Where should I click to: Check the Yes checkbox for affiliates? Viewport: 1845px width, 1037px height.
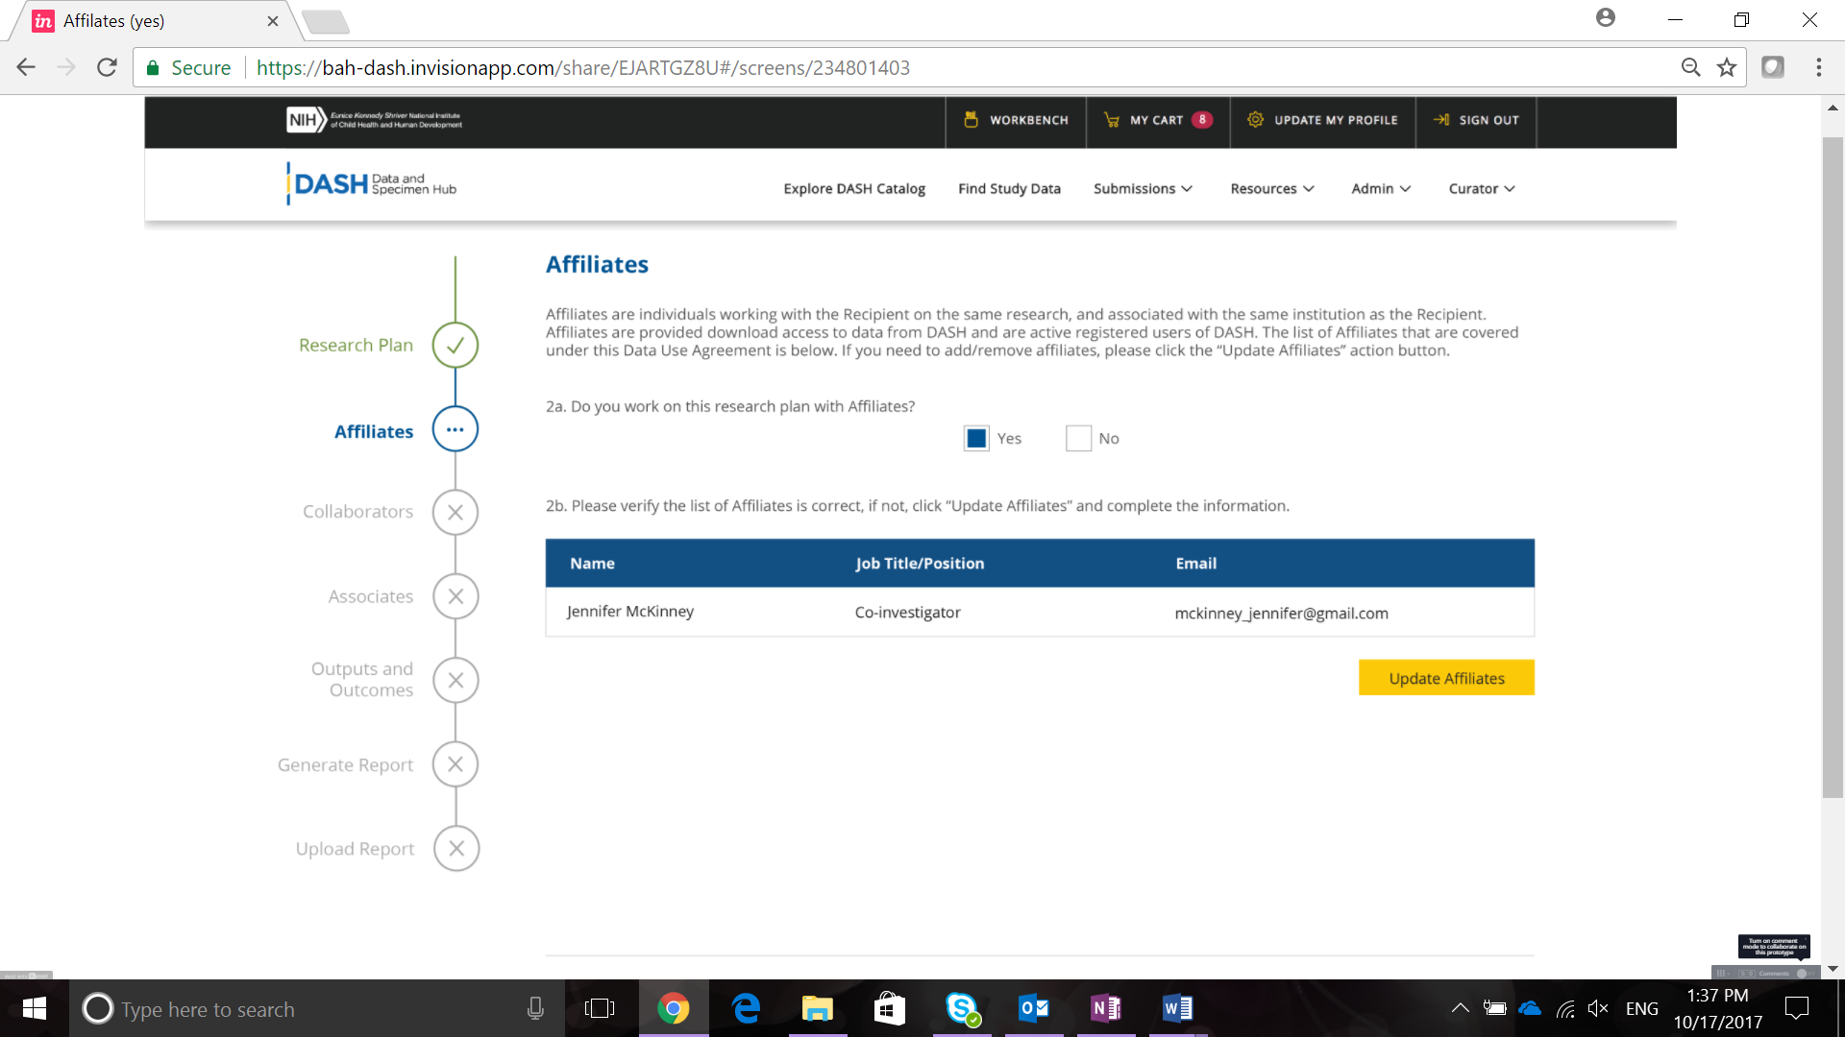pos(976,439)
